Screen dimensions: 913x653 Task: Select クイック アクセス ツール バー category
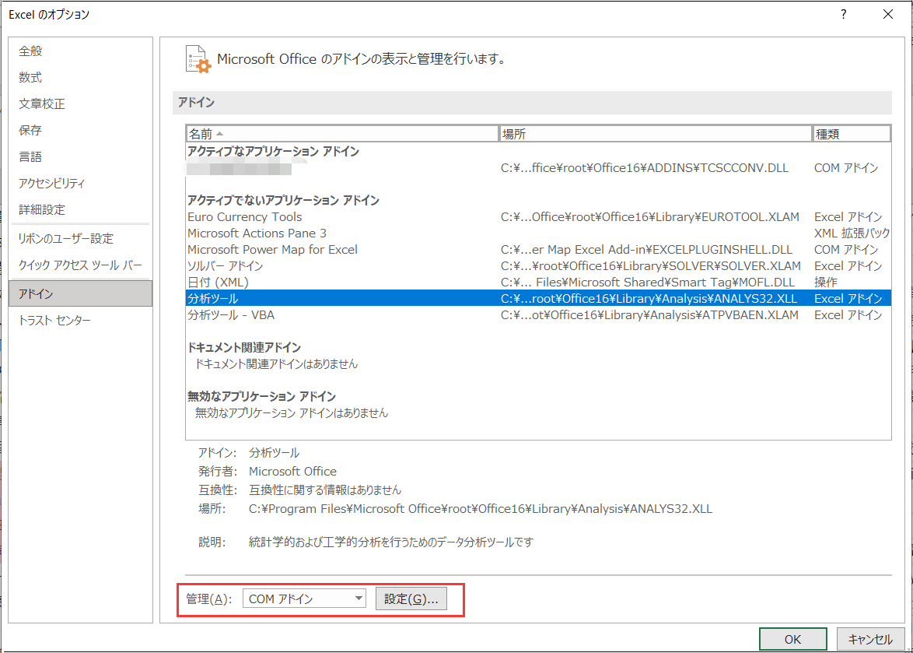pyautogui.click(x=80, y=265)
